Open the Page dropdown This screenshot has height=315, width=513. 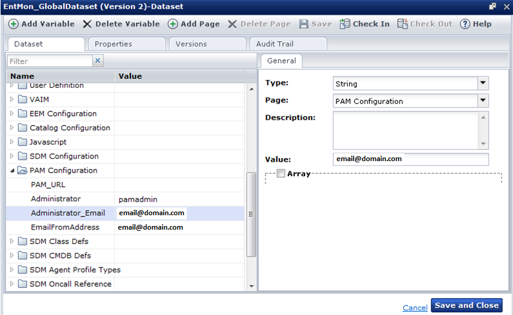click(483, 100)
